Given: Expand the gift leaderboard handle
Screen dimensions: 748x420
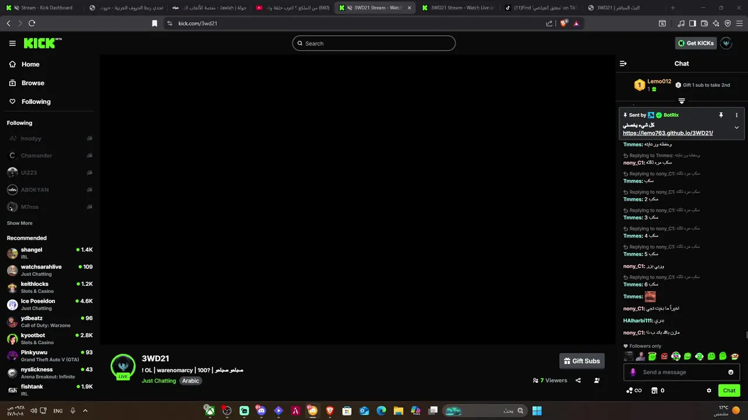Looking at the screenshot, I should 681,101.
